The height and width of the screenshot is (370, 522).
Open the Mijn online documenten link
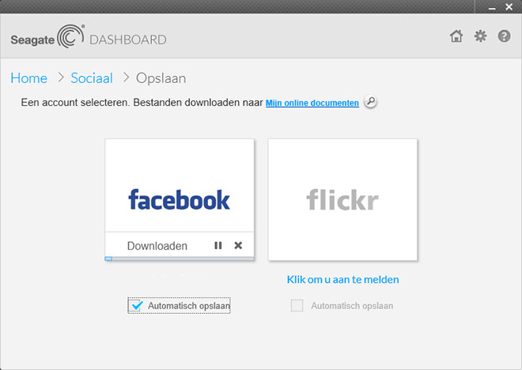312,103
